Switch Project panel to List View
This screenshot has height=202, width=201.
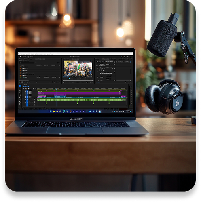tap(22, 82)
